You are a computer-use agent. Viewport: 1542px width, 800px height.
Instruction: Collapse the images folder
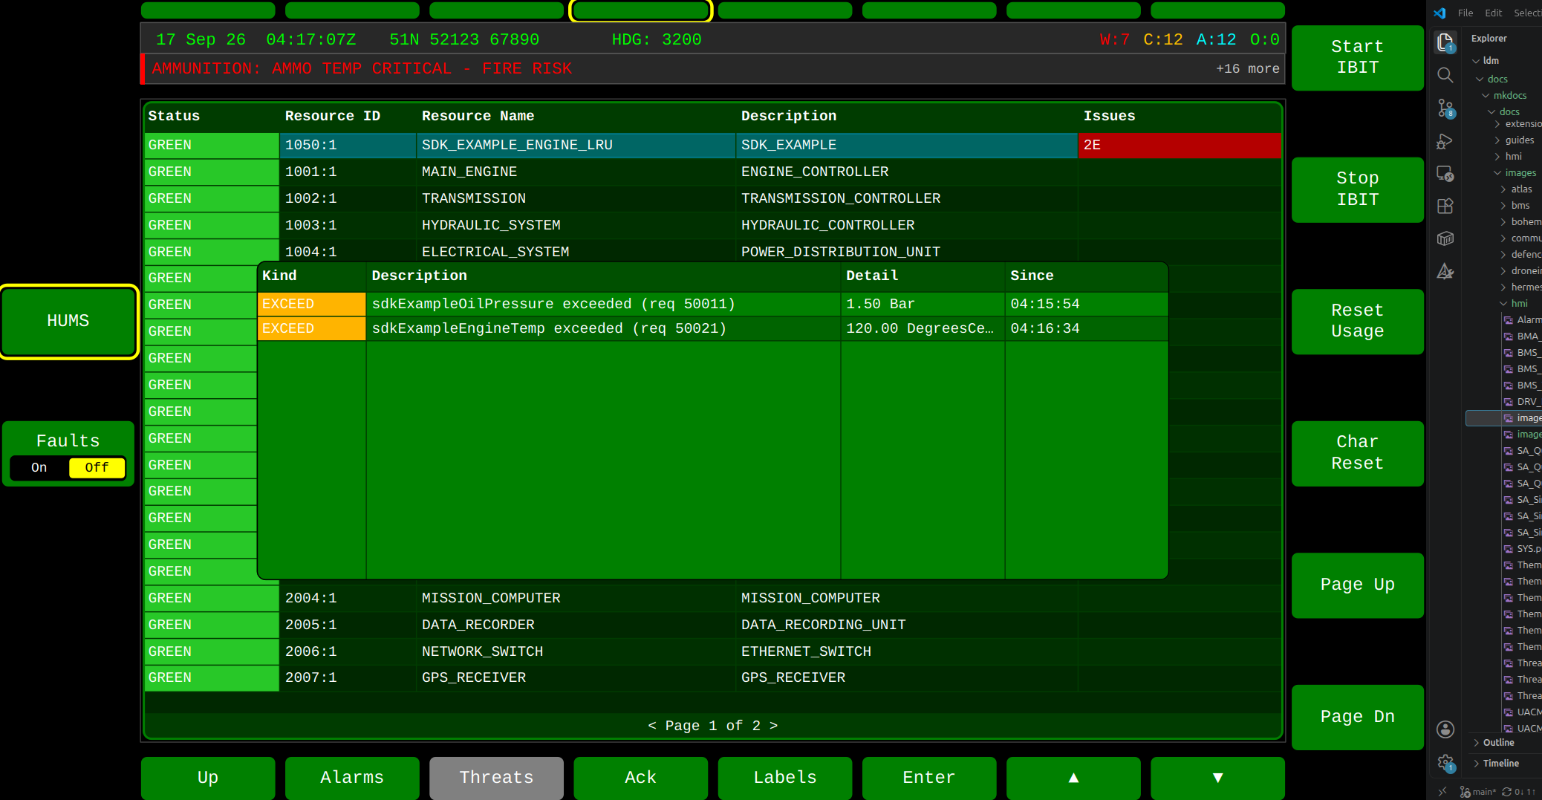coord(1497,173)
